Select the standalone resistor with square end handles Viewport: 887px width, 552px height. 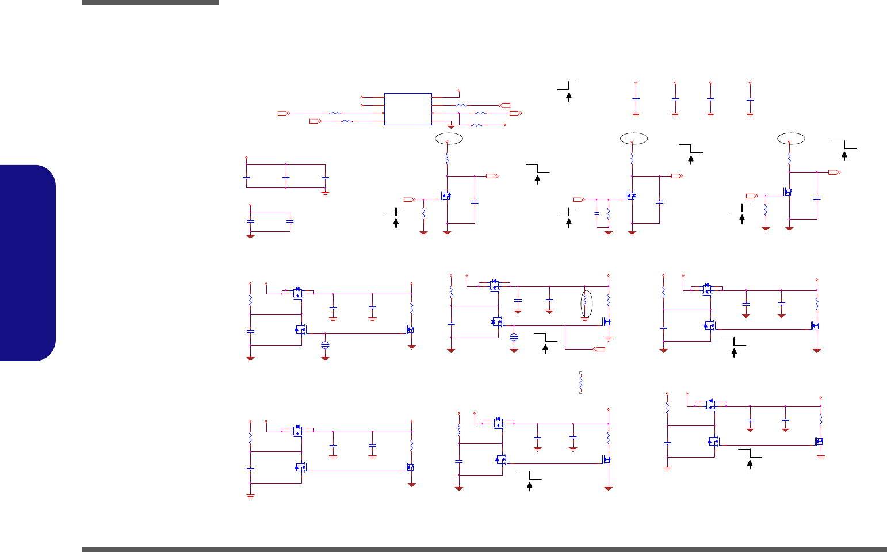pos(581,382)
